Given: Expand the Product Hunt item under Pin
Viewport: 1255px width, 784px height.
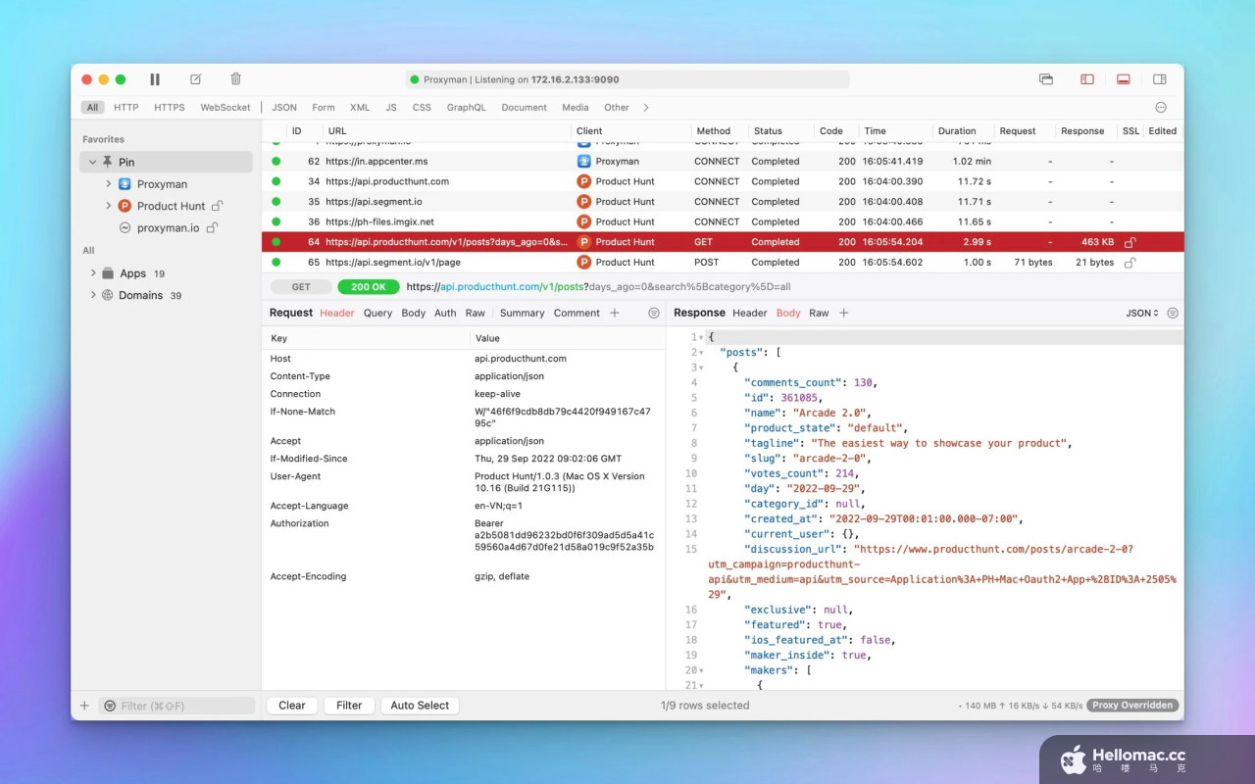Looking at the screenshot, I should coord(109,206).
